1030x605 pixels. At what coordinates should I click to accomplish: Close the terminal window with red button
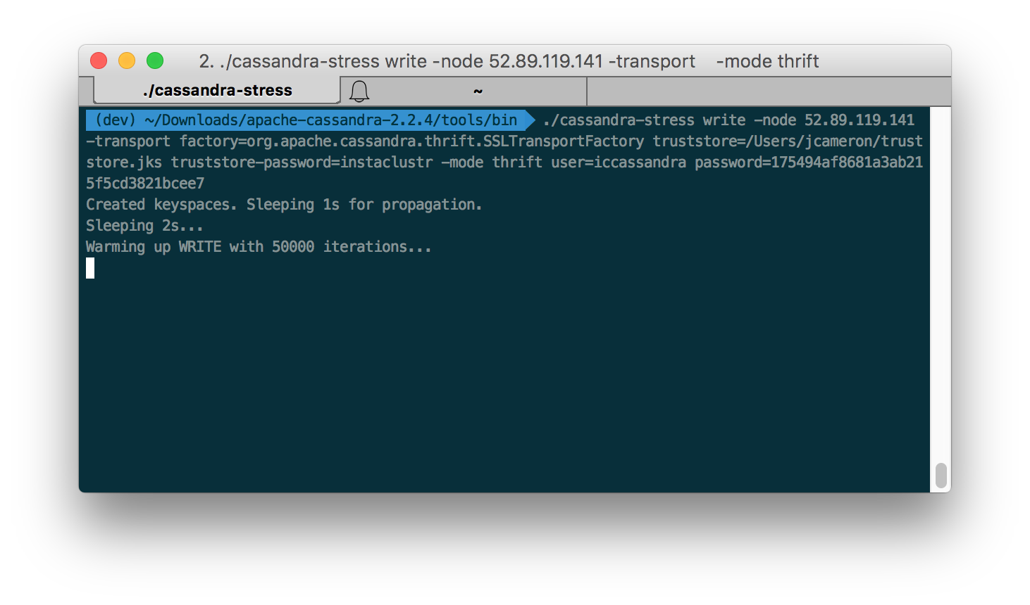pyautogui.click(x=99, y=61)
